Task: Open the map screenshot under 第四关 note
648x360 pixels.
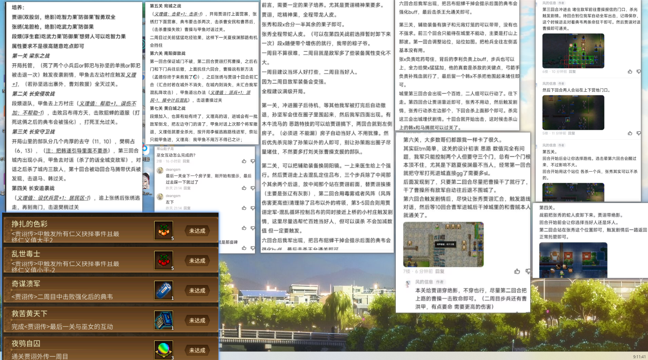Action: [x=573, y=261]
